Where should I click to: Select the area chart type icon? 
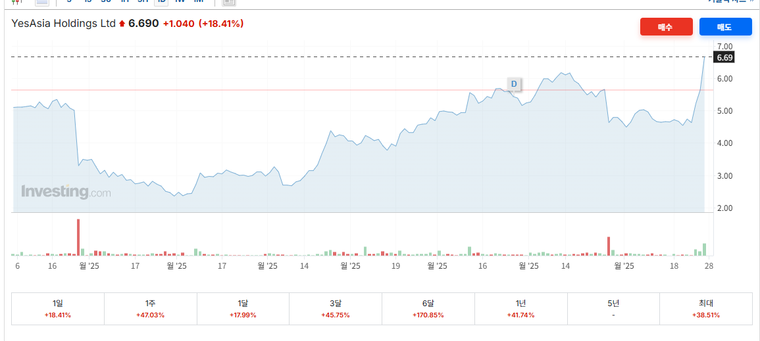(x=42, y=1)
